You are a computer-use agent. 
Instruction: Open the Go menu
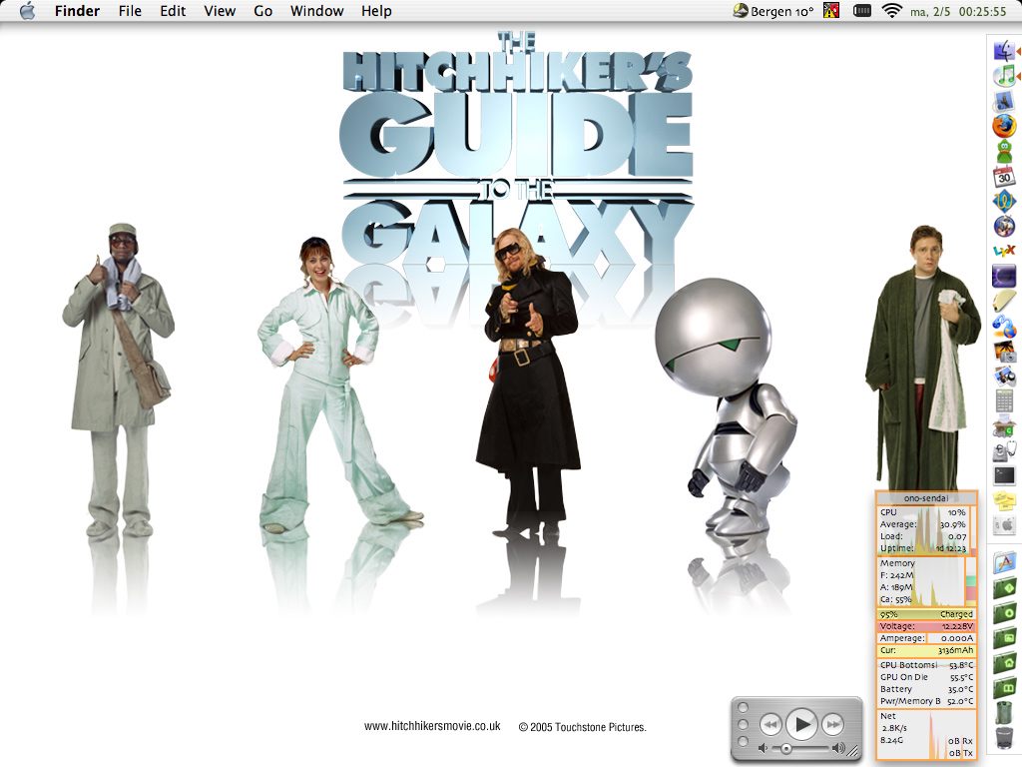(262, 11)
